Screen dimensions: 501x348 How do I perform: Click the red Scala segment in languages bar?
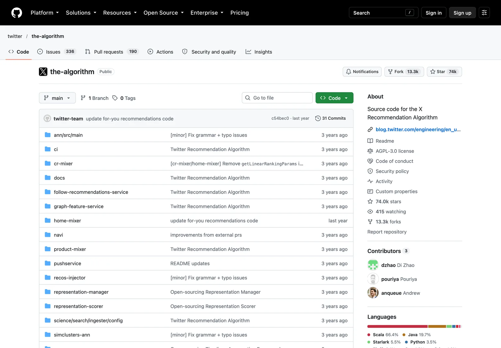[x=397, y=326]
